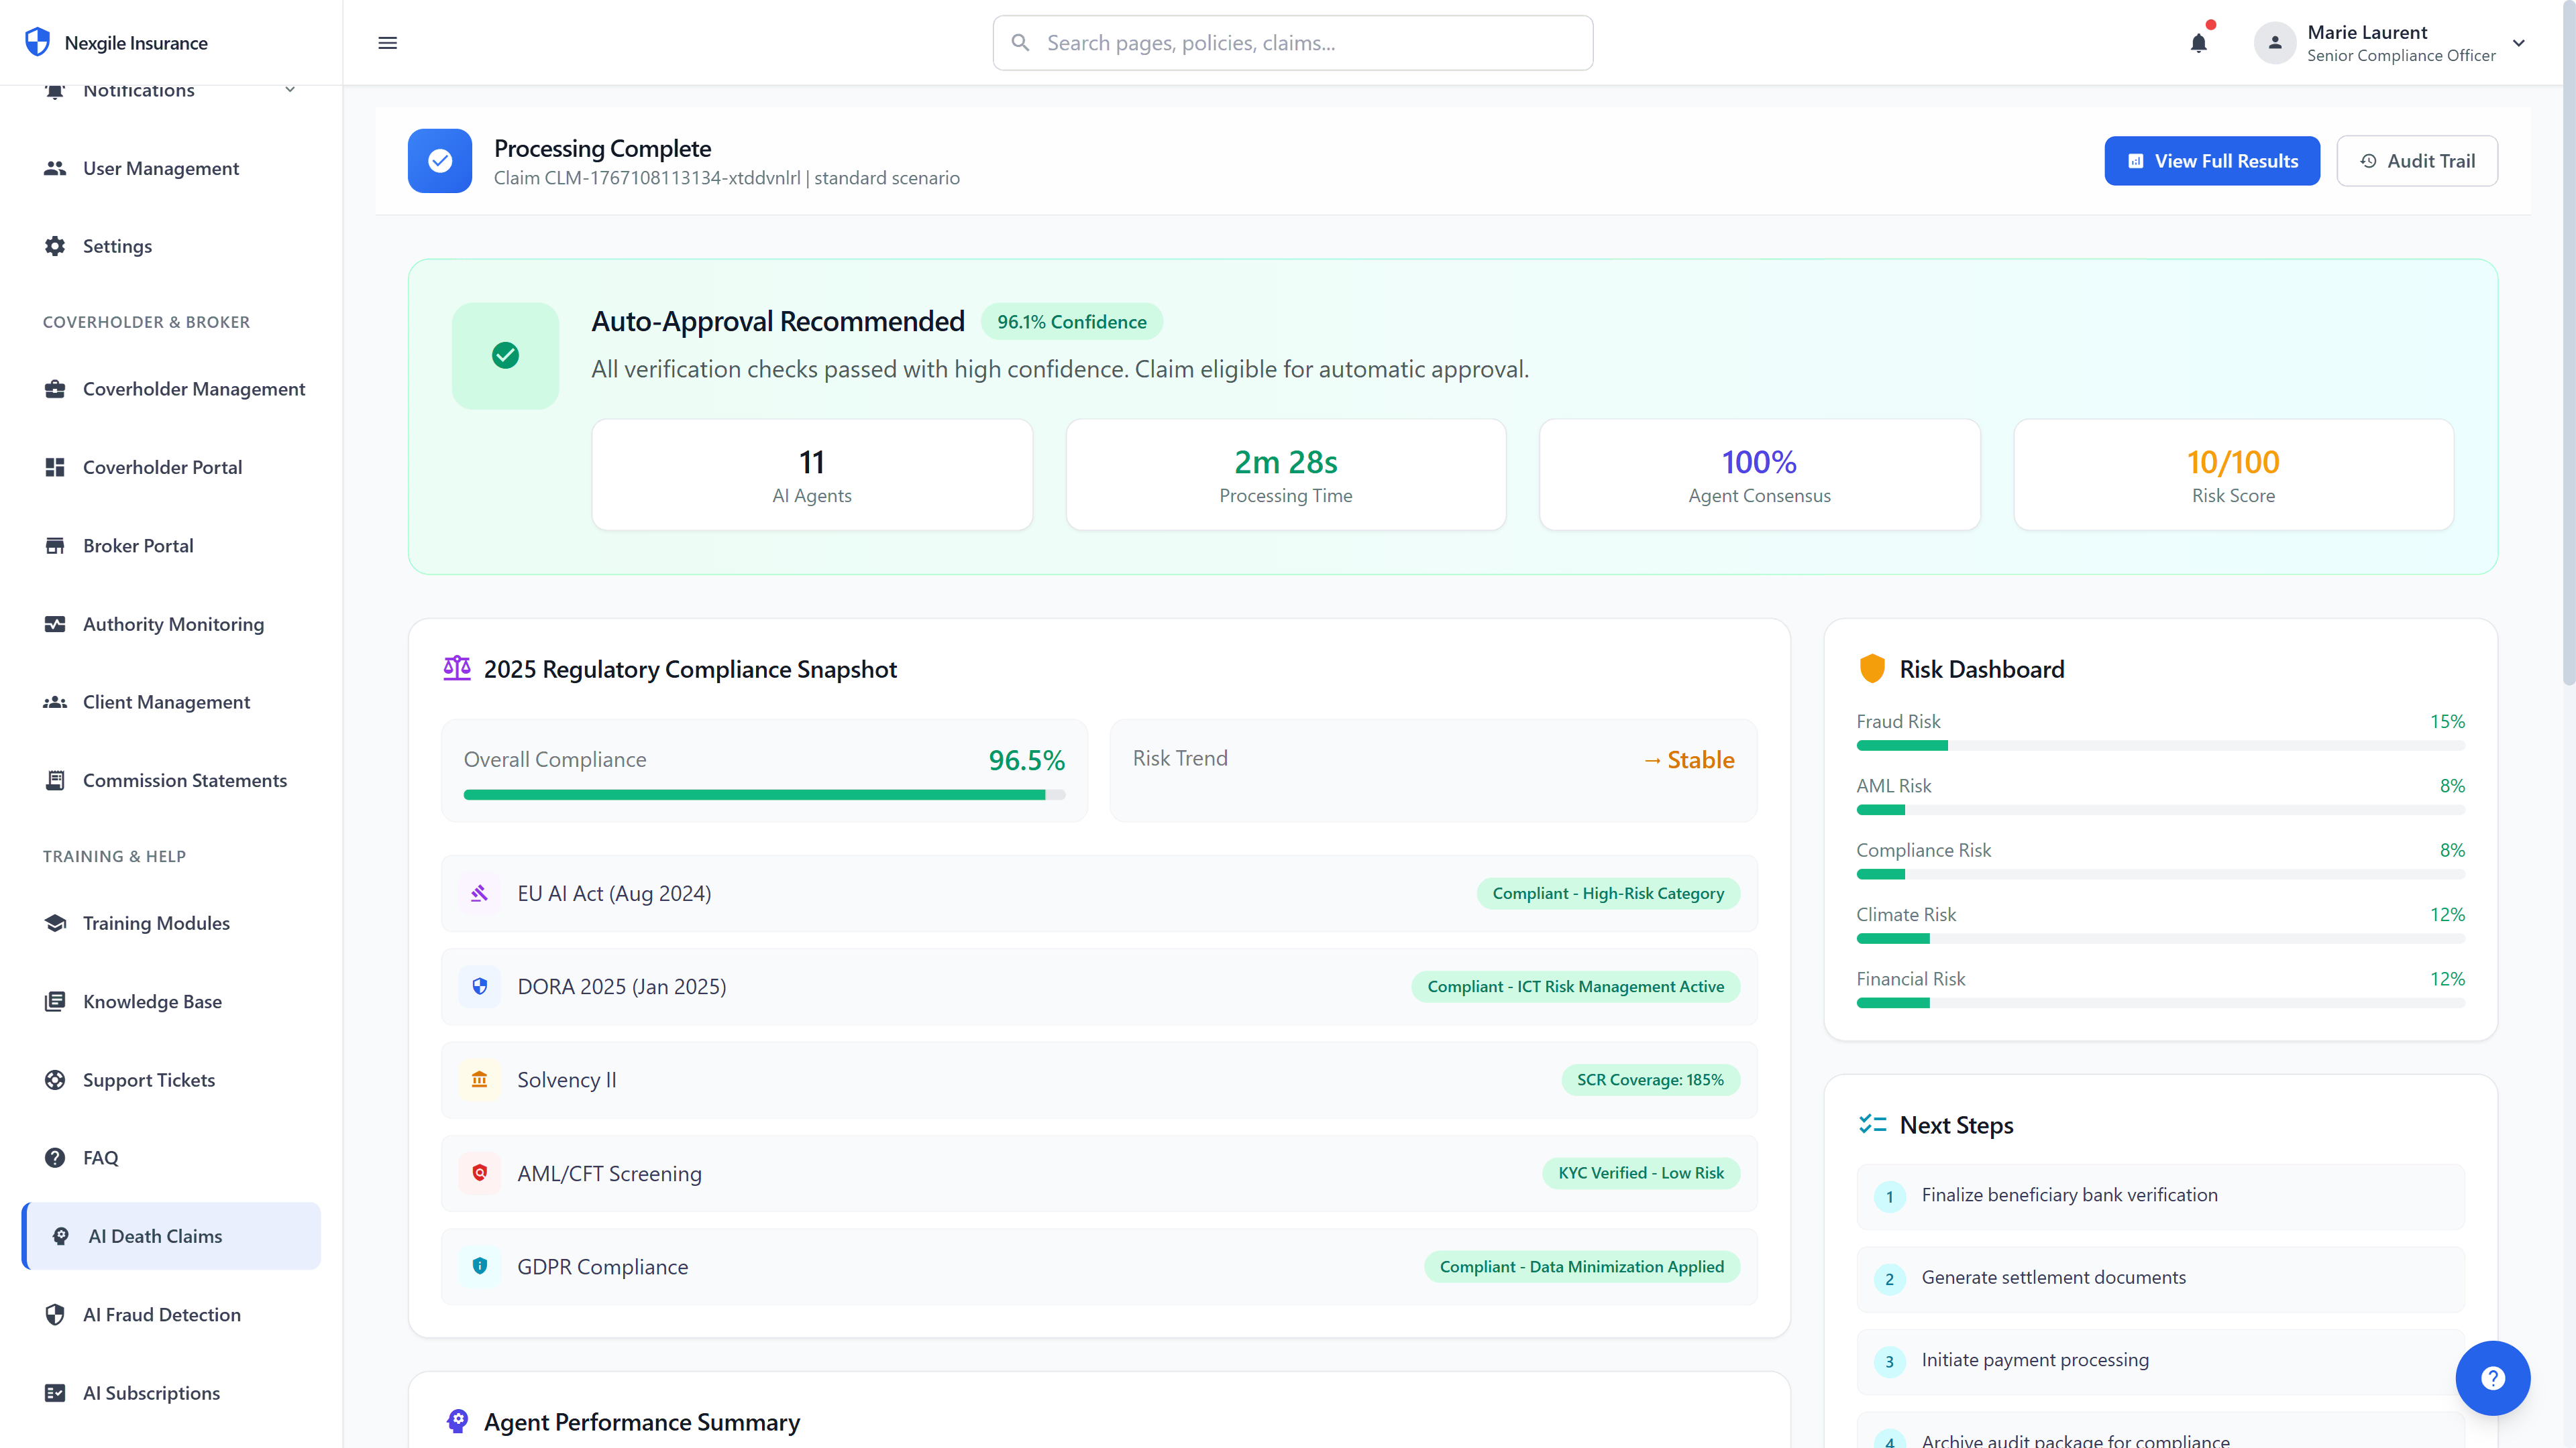2576x1448 pixels.
Task: Click the View Full Results button
Action: tap(2211, 160)
